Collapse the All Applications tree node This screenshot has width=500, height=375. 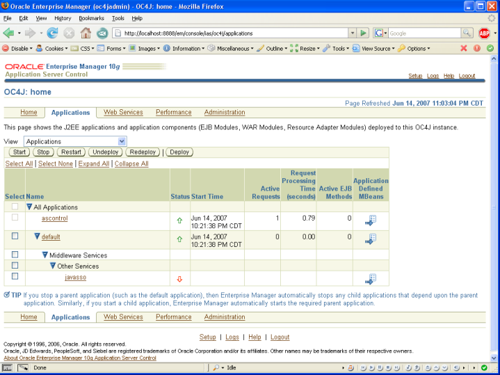tap(29, 207)
